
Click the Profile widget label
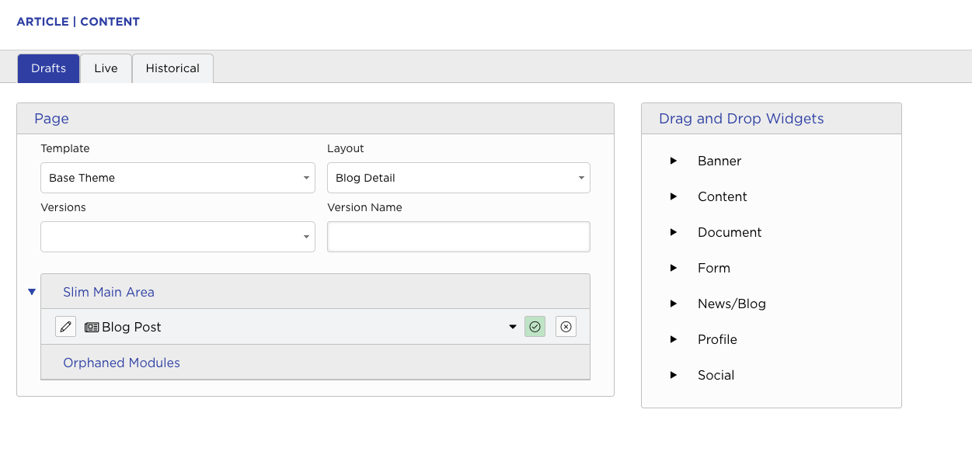click(x=717, y=339)
